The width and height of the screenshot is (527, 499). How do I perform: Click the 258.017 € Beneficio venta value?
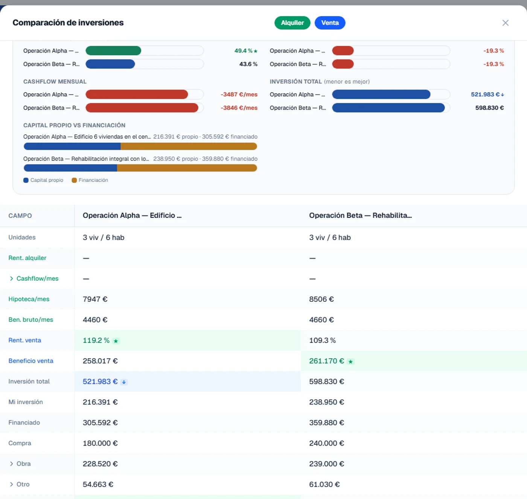click(100, 361)
